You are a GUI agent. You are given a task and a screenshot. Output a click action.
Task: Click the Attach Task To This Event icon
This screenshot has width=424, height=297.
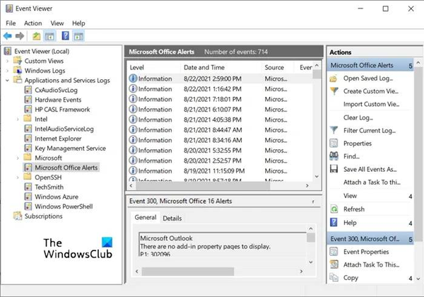(334, 264)
